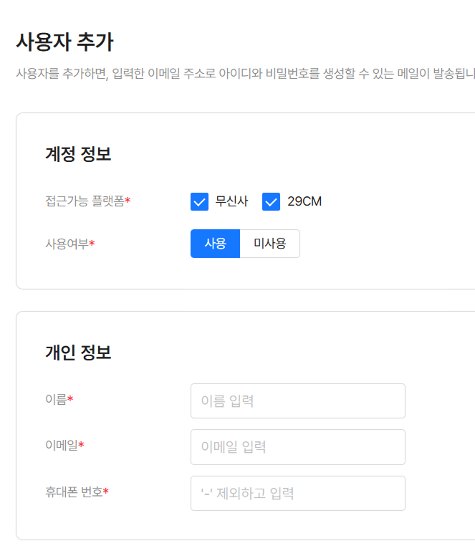The image size is (475, 556).
Task: Uncheck the 무신사 platform checkbox
Action: pos(199,201)
